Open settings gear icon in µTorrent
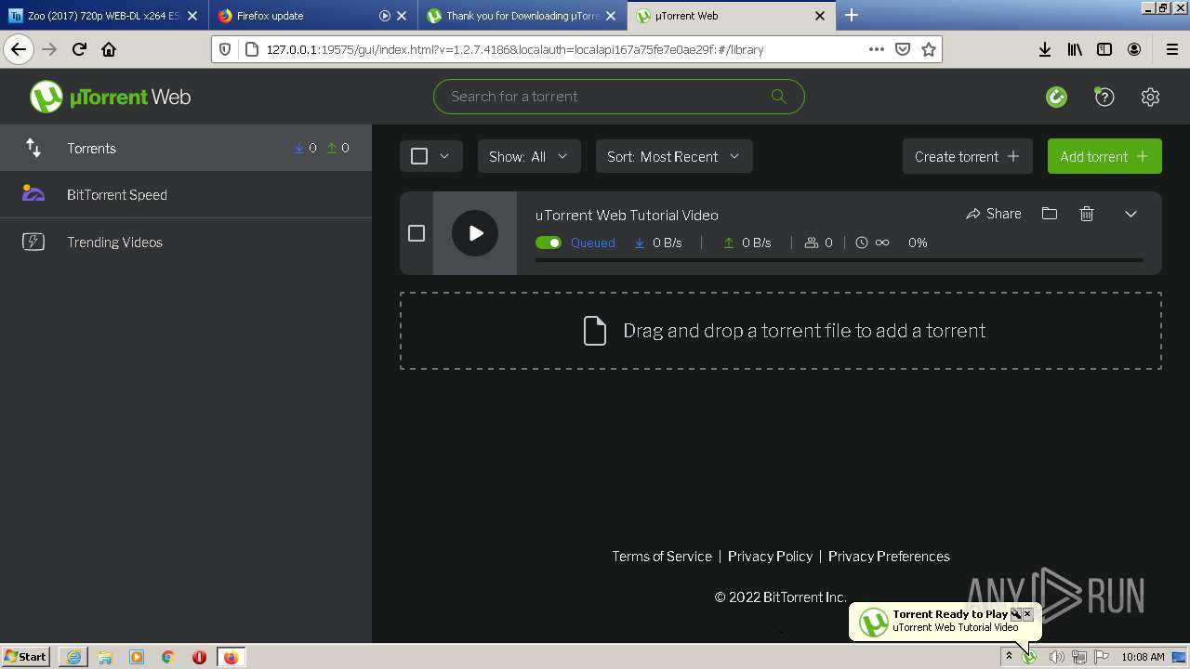The width and height of the screenshot is (1190, 669). [1150, 97]
